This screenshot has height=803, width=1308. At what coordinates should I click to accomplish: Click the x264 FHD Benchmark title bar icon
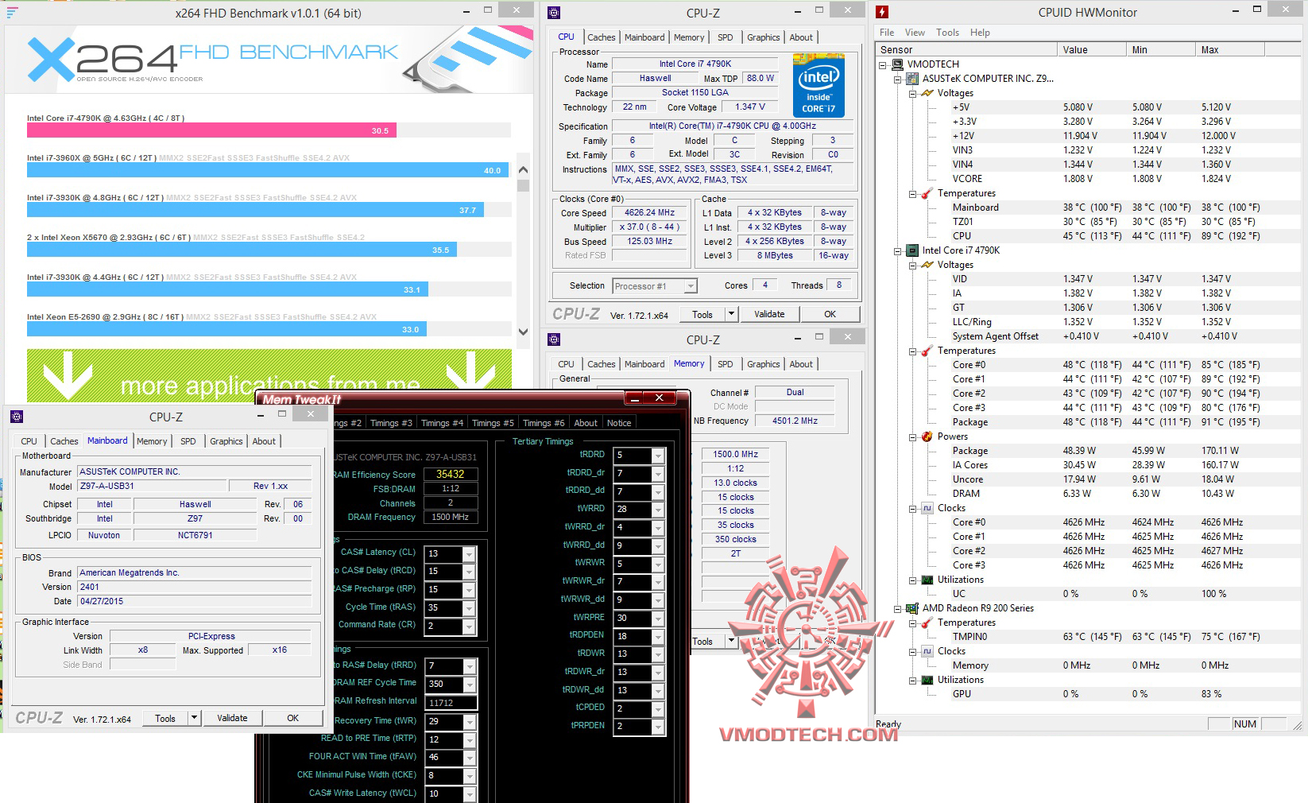[12, 13]
